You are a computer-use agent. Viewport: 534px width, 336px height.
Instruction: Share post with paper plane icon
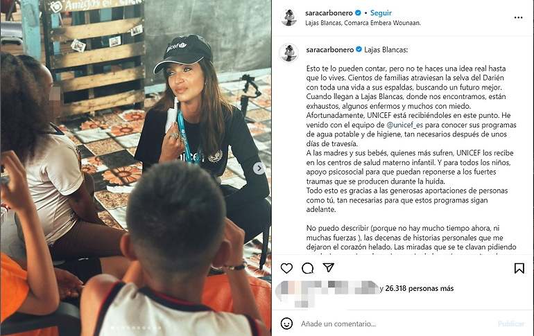(328, 267)
